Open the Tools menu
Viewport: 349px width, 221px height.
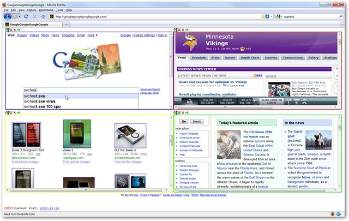pyautogui.click(x=59, y=10)
